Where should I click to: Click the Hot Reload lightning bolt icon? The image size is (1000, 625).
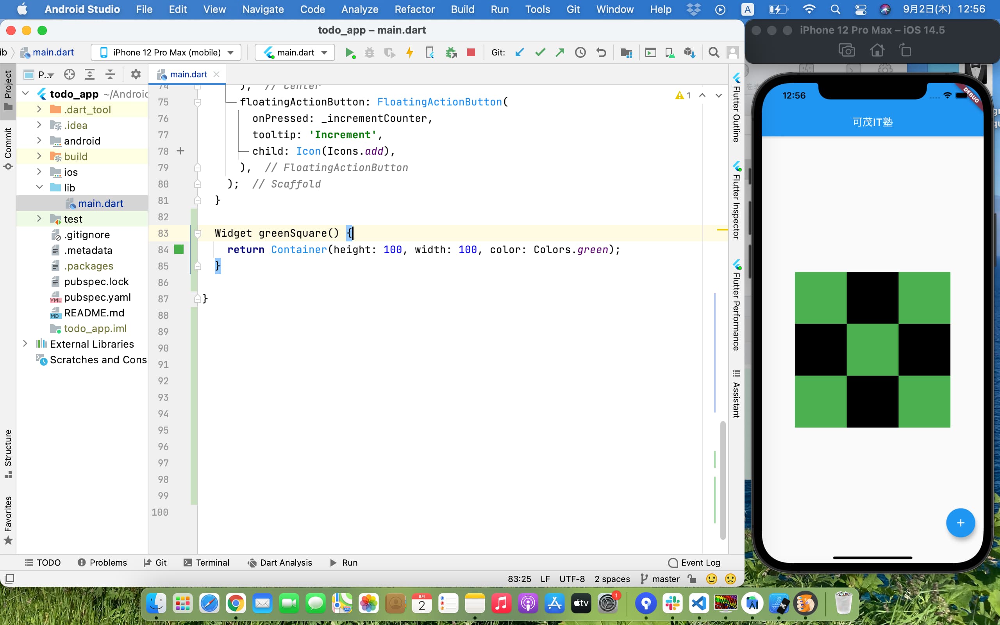408,53
